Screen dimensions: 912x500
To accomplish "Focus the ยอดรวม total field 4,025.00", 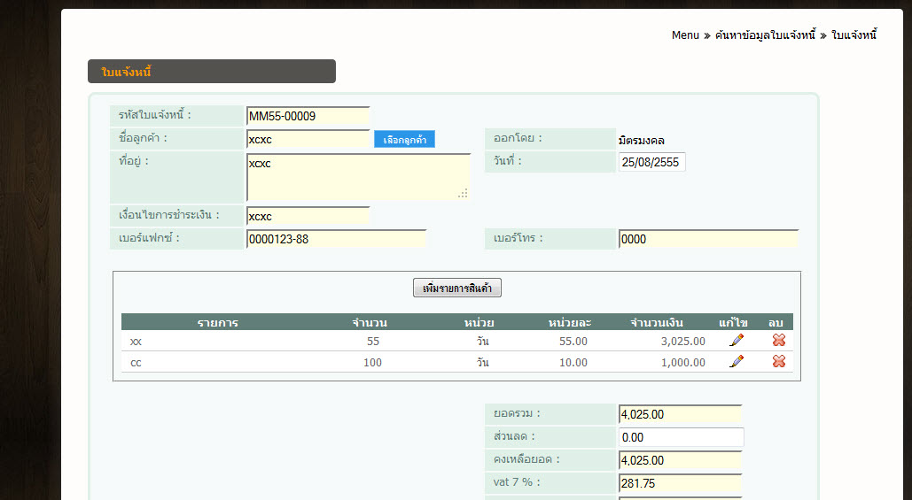I will point(681,414).
